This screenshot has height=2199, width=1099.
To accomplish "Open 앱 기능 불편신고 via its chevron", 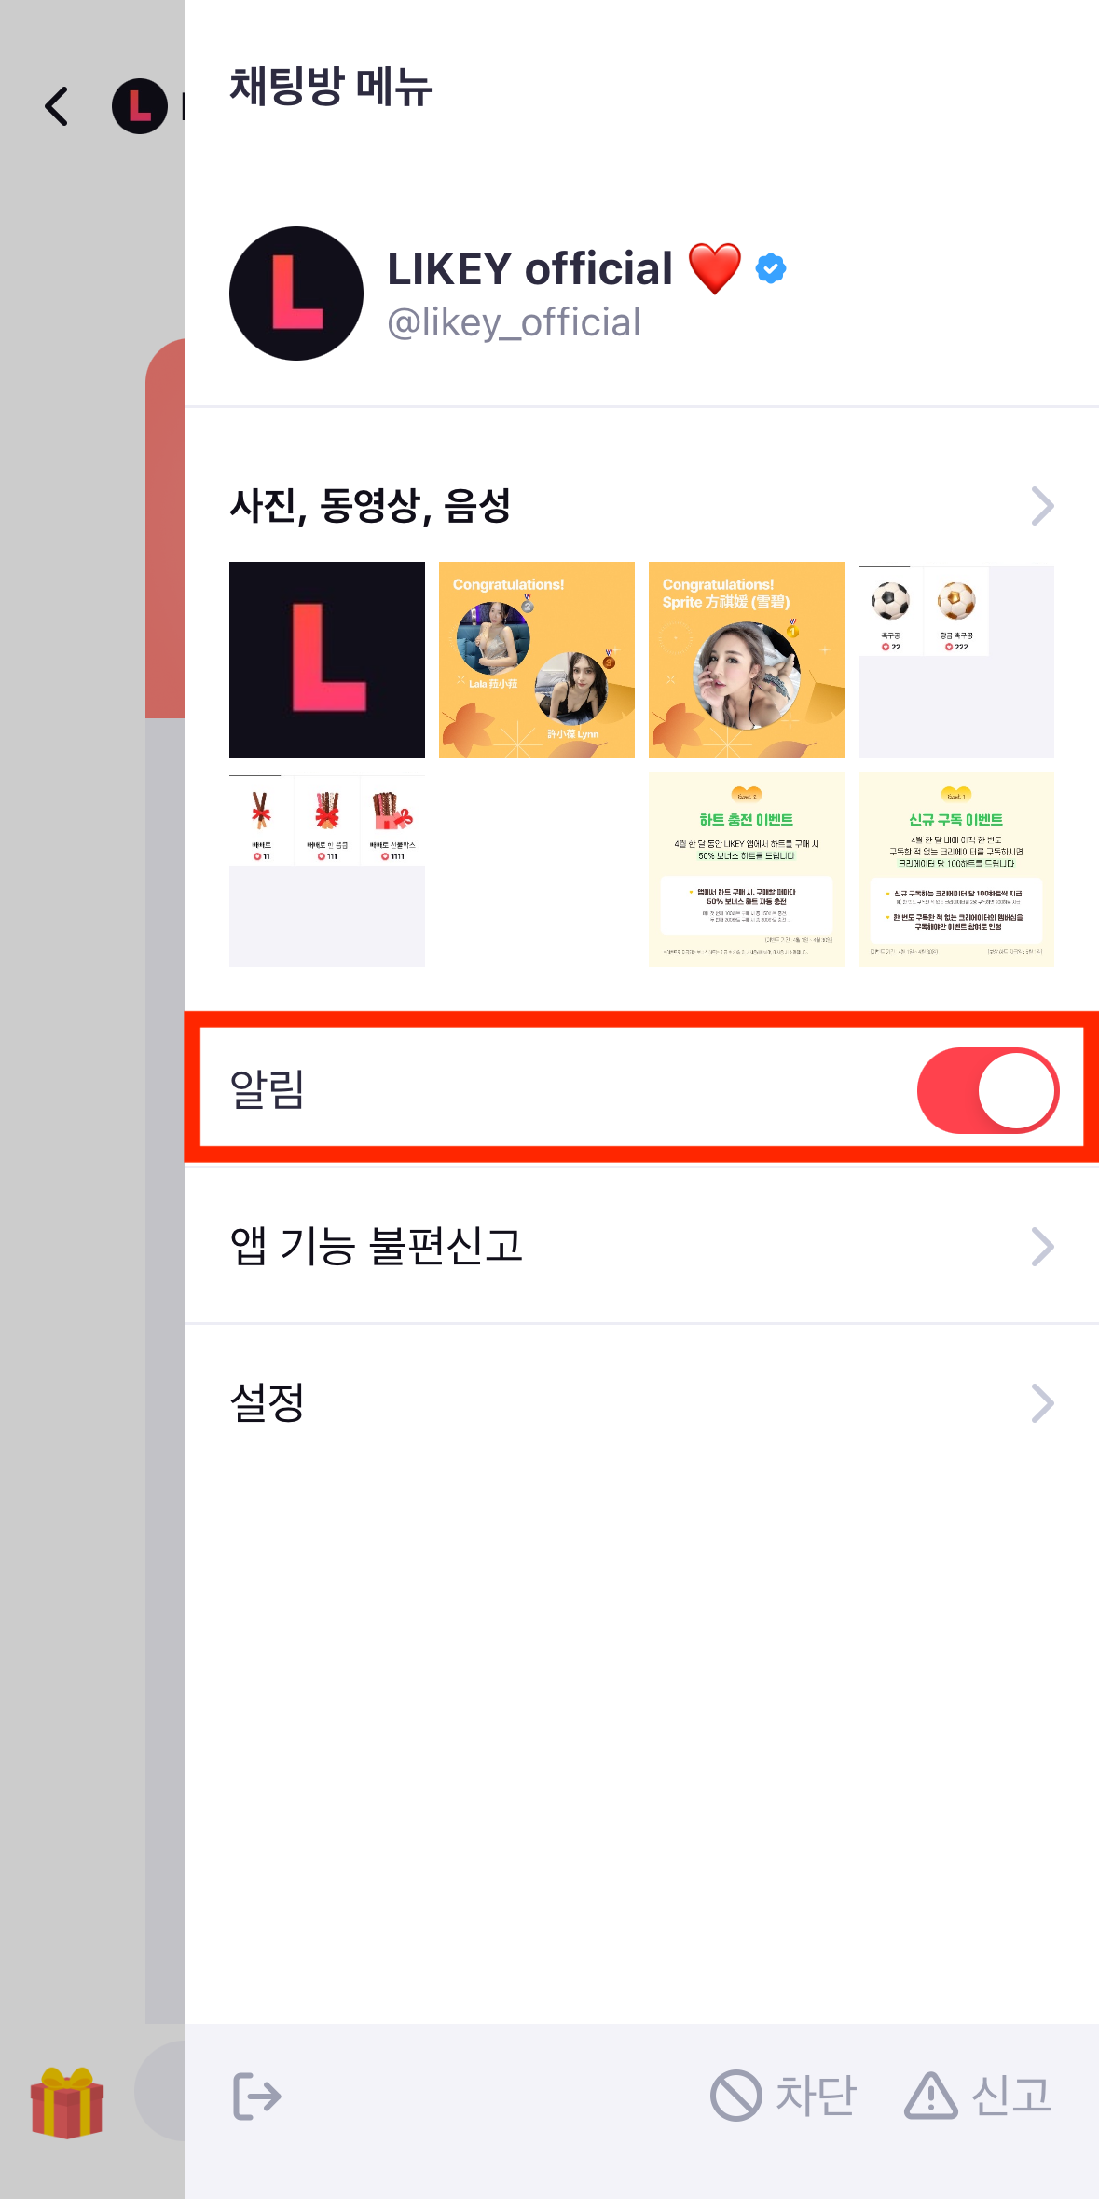I will (x=1042, y=1247).
